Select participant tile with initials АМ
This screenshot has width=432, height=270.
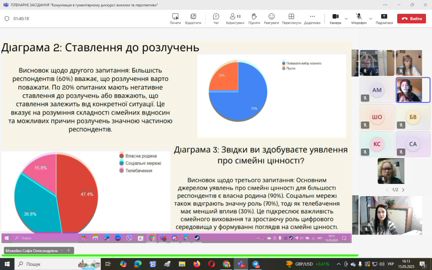point(377,90)
